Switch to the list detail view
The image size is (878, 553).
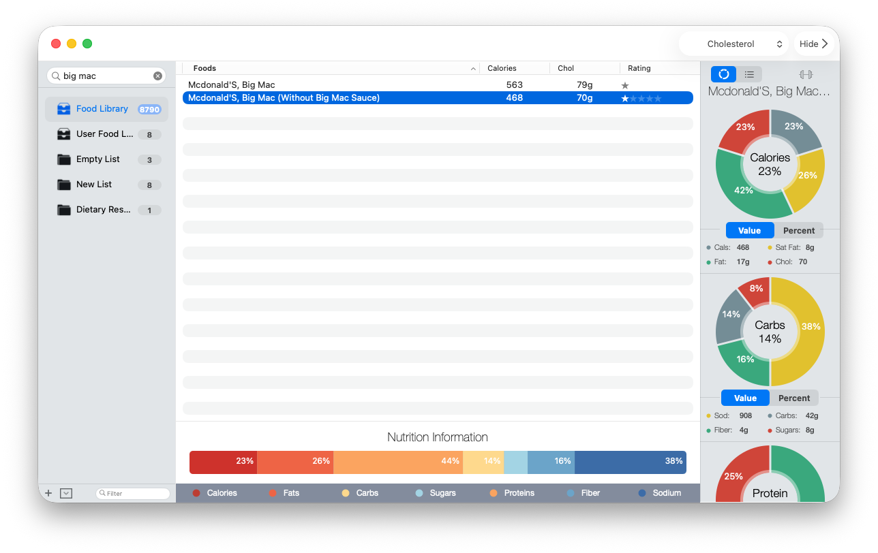(749, 74)
